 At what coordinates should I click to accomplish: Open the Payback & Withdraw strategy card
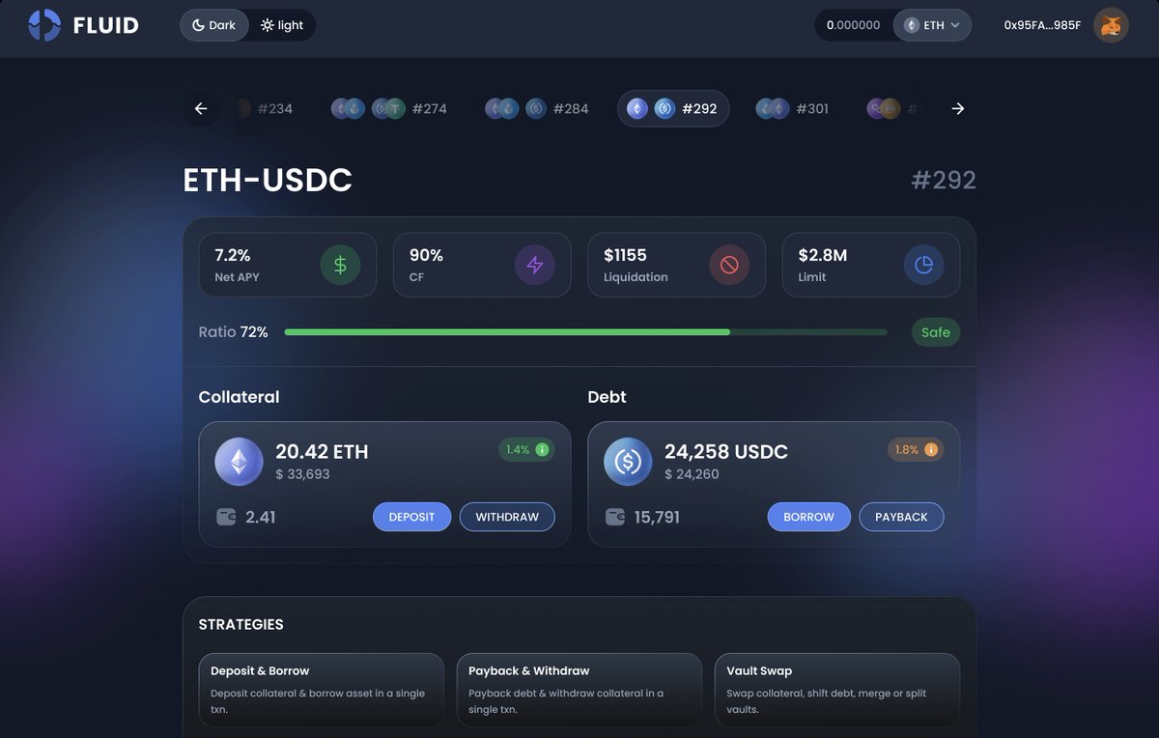[579, 690]
